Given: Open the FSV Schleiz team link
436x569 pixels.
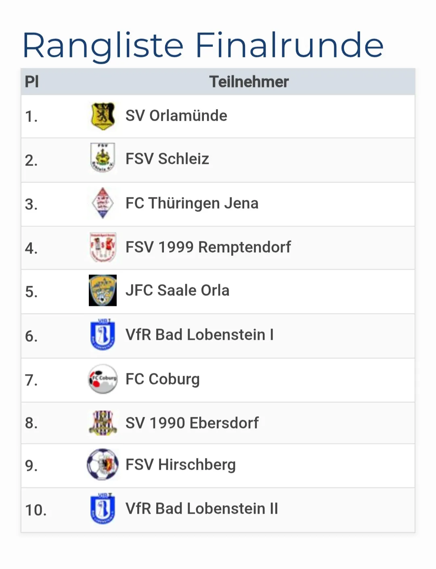Looking at the screenshot, I should tap(167, 159).
